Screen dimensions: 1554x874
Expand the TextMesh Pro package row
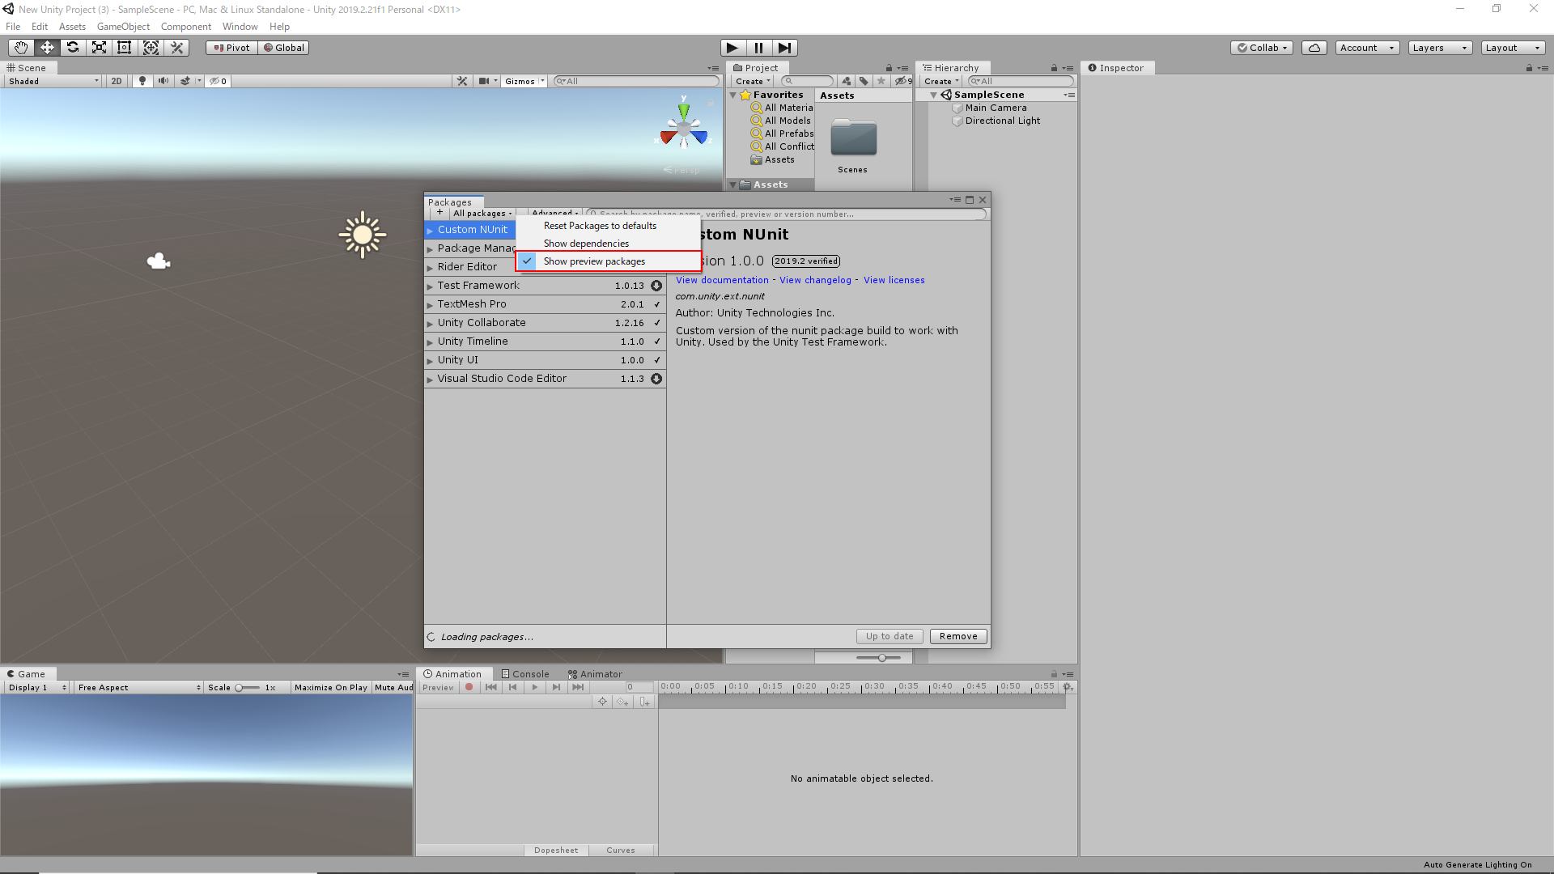point(431,305)
